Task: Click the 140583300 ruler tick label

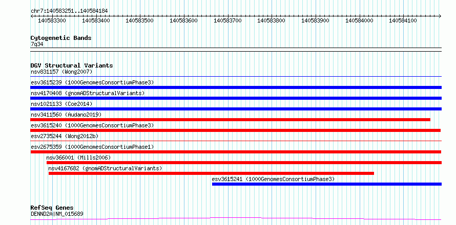Action: [x=52, y=20]
